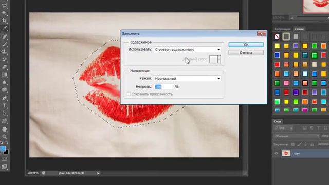Change the screen mode

[4, 166]
